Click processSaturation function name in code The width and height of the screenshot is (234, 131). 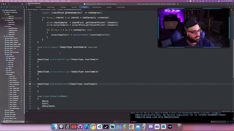(60, 84)
